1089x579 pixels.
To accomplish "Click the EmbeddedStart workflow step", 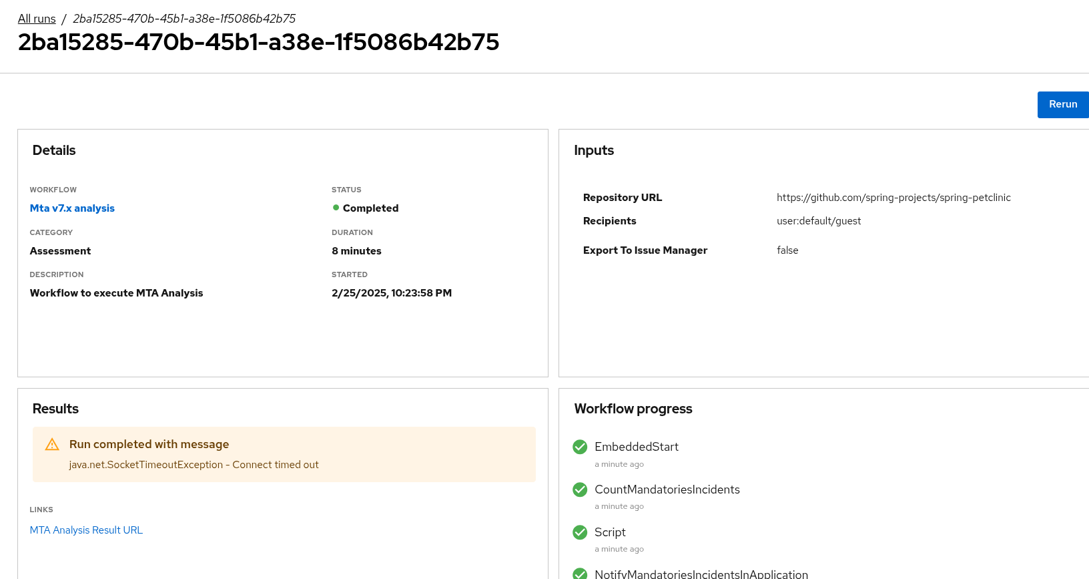I will [636, 447].
